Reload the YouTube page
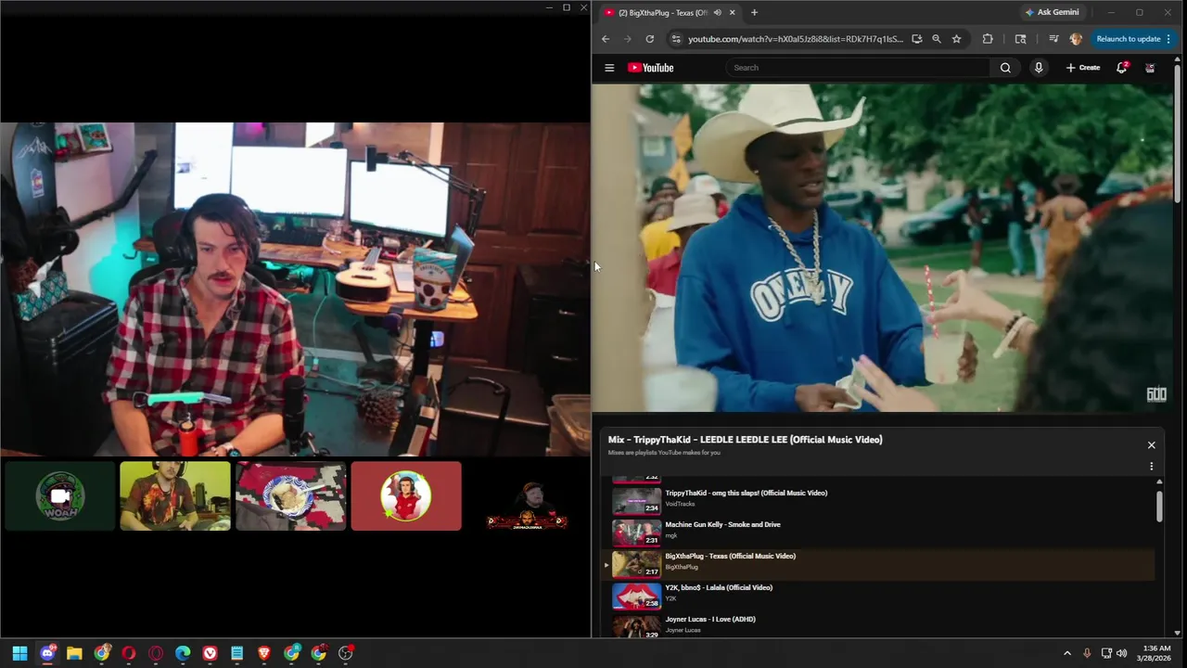 (x=650, y=39)
